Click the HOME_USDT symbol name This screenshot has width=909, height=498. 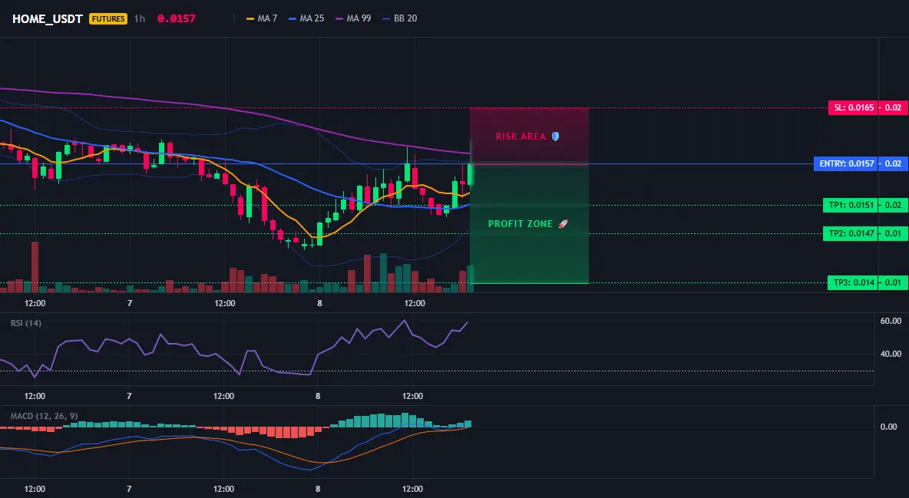click(48, 18)
